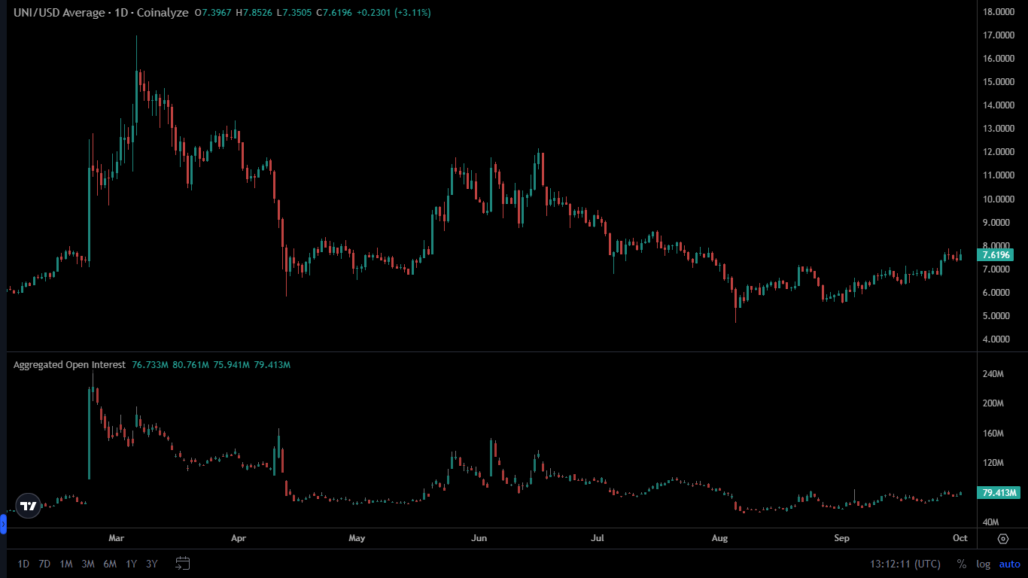Toggle auto scale mode
Image resolution: width=1028 pixels, height=578 pixels.
(x=1010, y=564)
